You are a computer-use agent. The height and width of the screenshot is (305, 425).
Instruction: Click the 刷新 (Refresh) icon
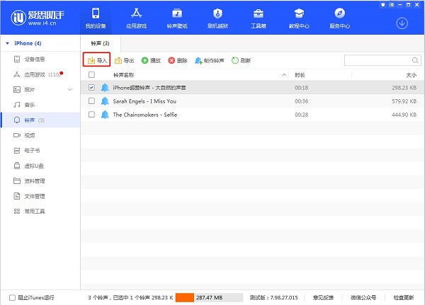pyautogui.click(x=235, y=61)
